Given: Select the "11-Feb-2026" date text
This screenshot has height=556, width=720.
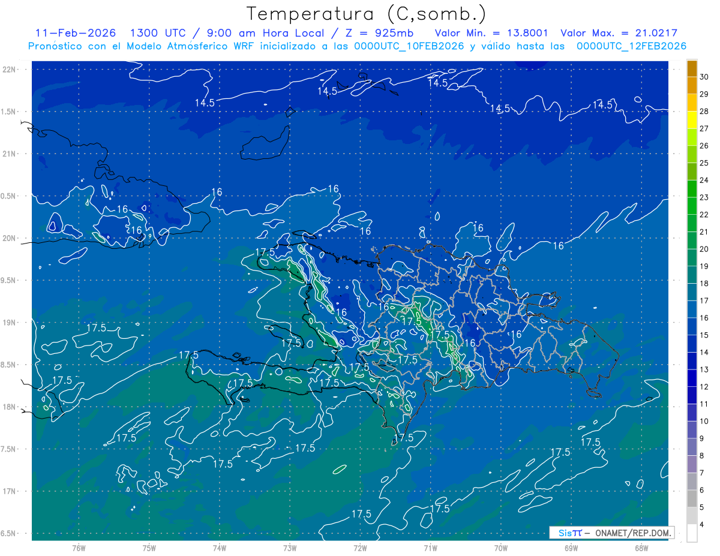Looking at the screenshot, I should [76, 33].
